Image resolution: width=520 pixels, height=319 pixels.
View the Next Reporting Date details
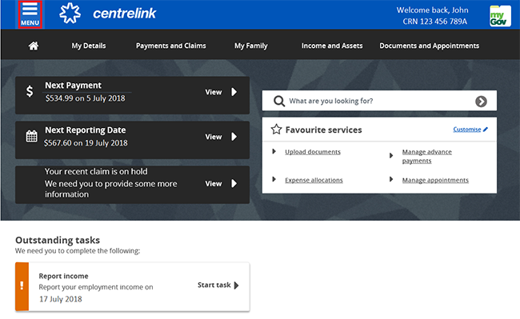[x=214, y=137]
